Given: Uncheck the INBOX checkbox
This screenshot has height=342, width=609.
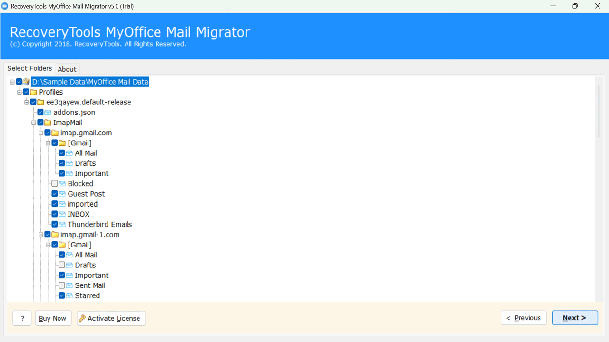Looking at the screenshot, I should (x=55, y=214).
